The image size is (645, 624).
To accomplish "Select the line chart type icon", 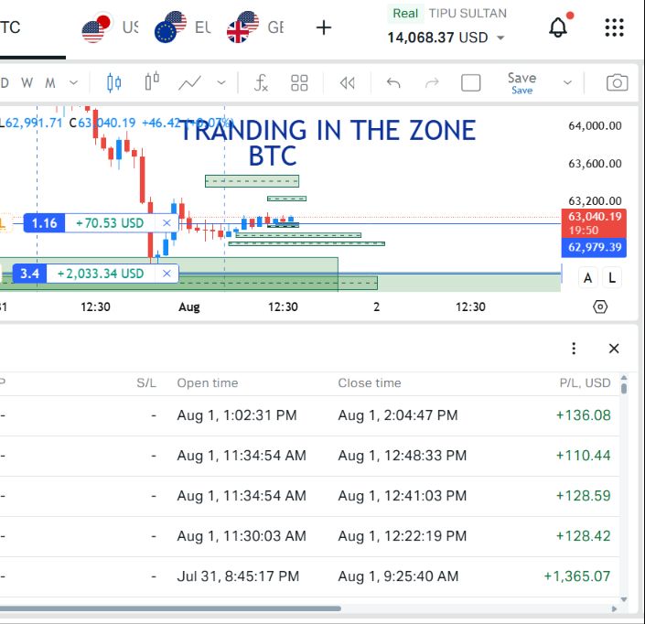I will coord(189,83).
